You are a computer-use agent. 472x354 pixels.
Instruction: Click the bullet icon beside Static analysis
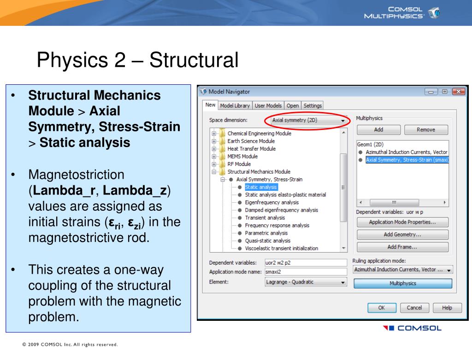tap(240, 187)
